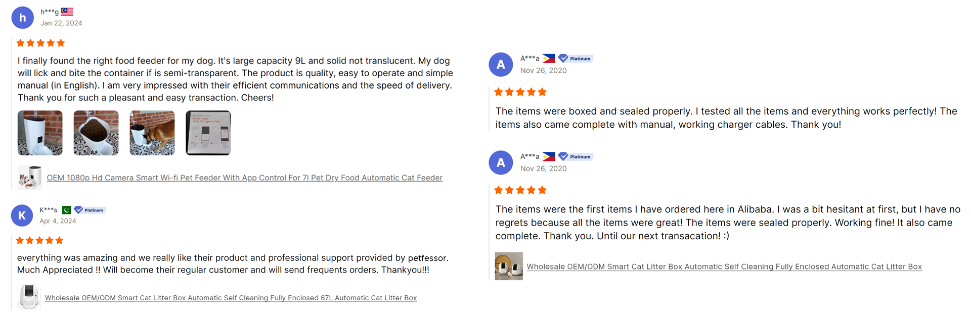Click the Platinum badge beside K***s
This screenshot has height=328, width=971.
pos(90,210)
